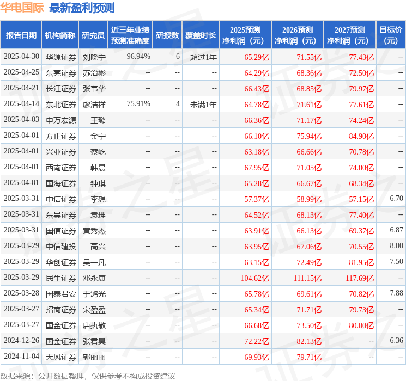Select the 华源证券 institution cell
The height and width of the screenshot is (381, 406).
[61, 57]
